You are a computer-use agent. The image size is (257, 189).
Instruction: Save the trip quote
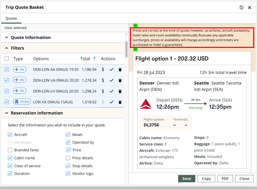(186, 178)
